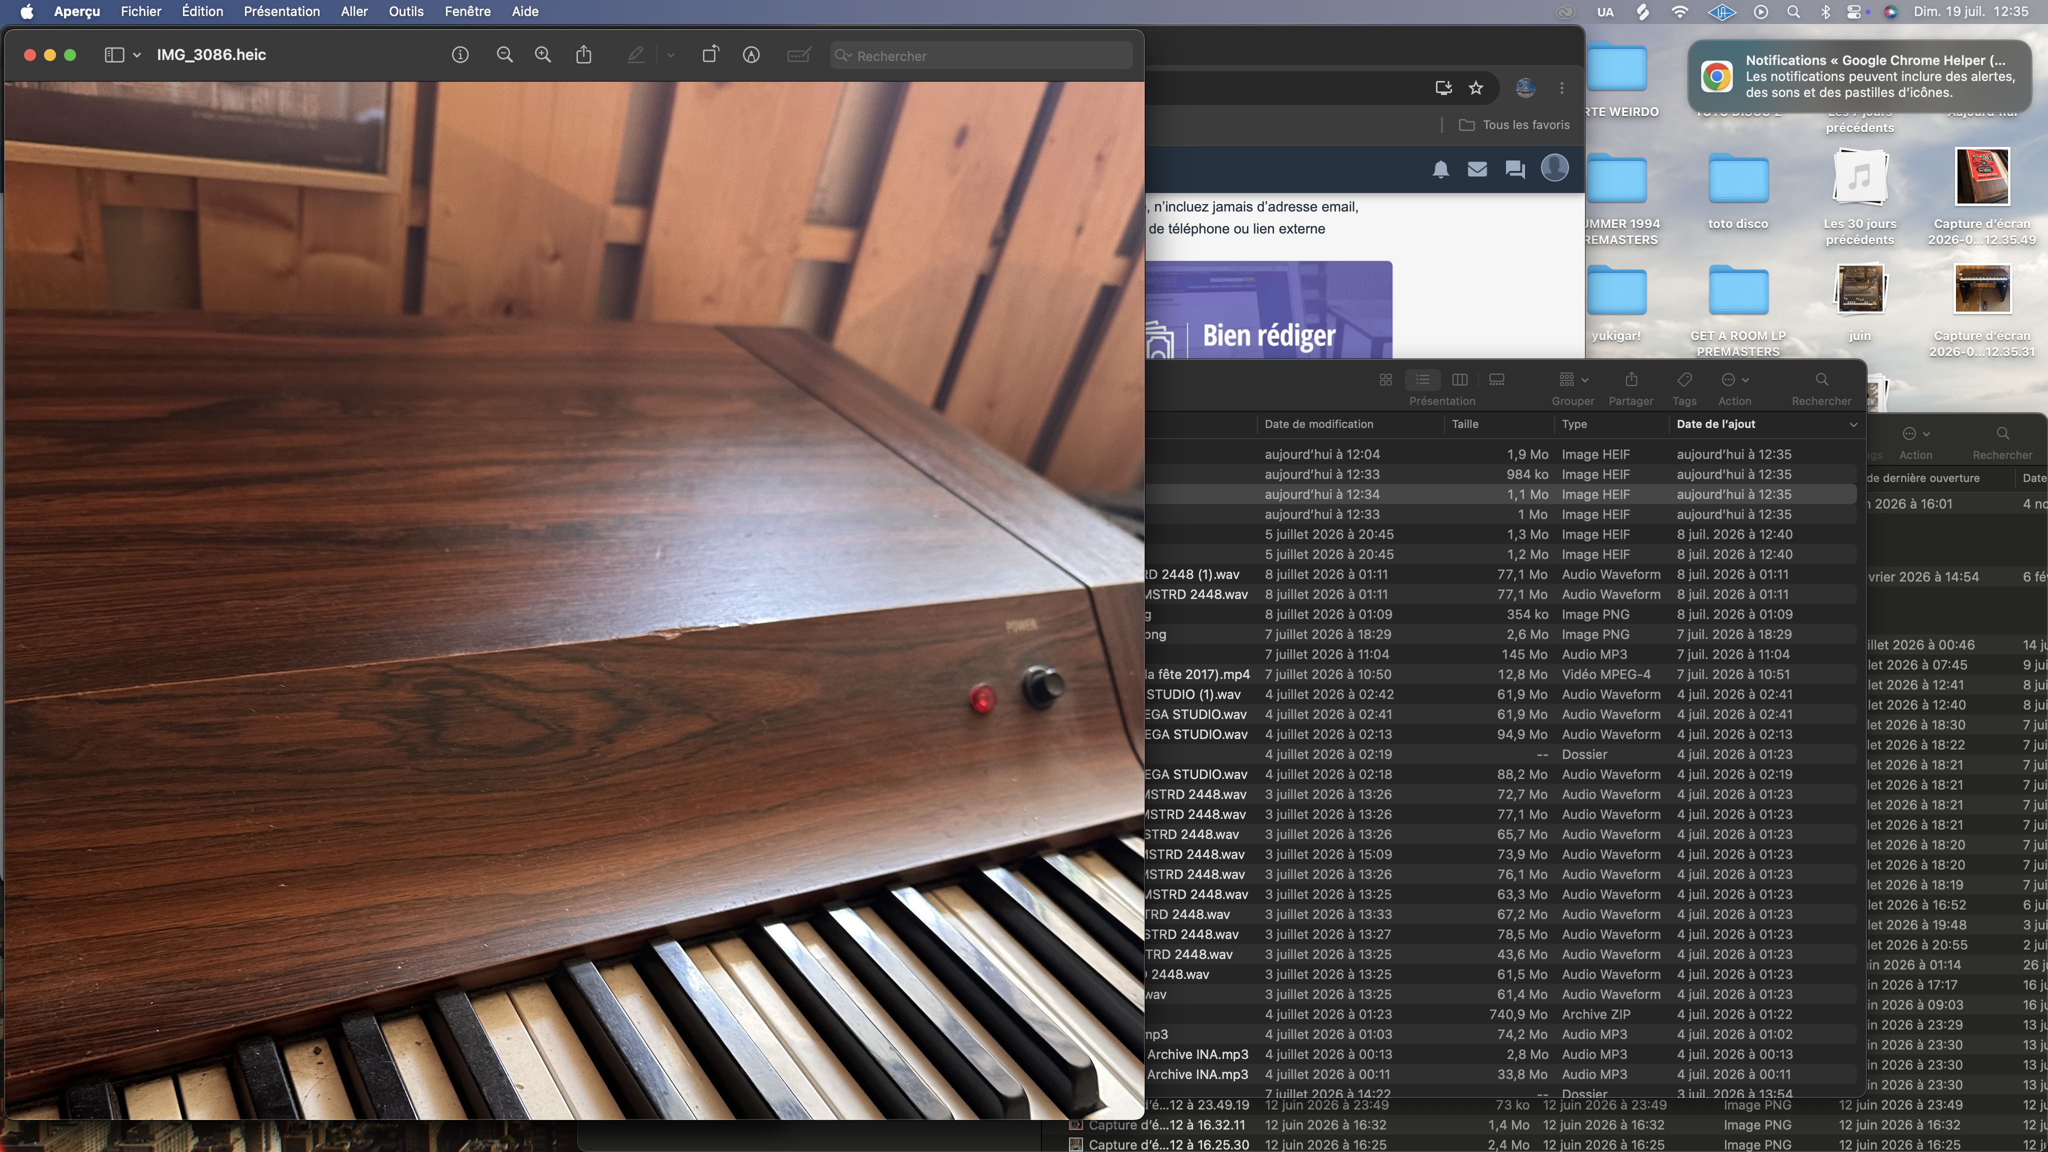
Task: Open highlight color dropdown arrow in Aperçu
Action: click(x=671, y=55)
